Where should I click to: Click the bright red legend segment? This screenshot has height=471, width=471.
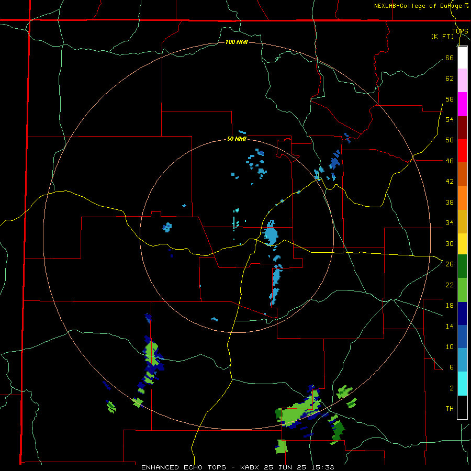462,151
